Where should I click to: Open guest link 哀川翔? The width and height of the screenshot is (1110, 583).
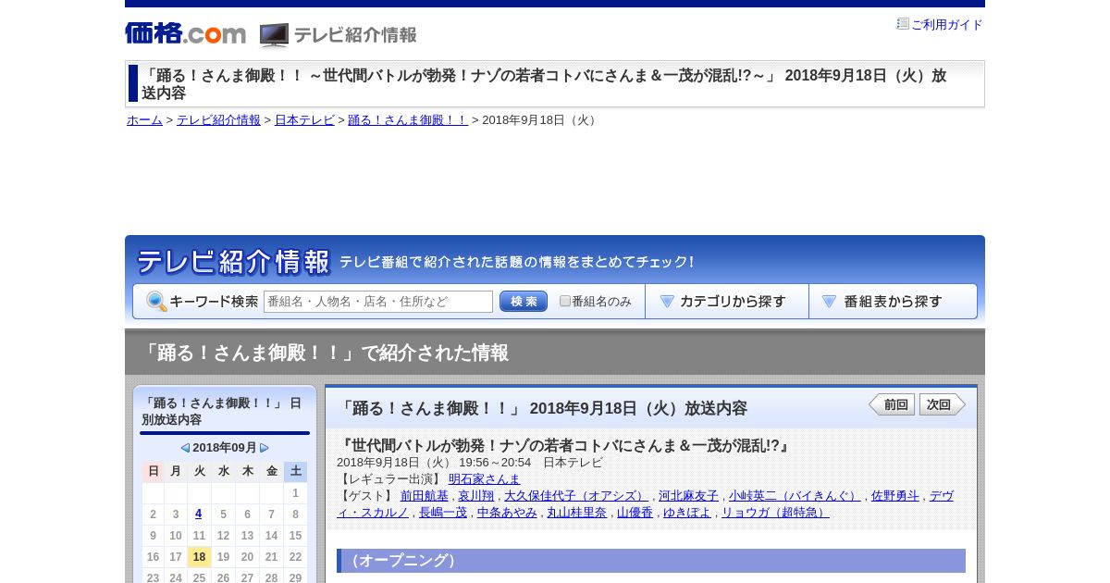coord(475,496)
